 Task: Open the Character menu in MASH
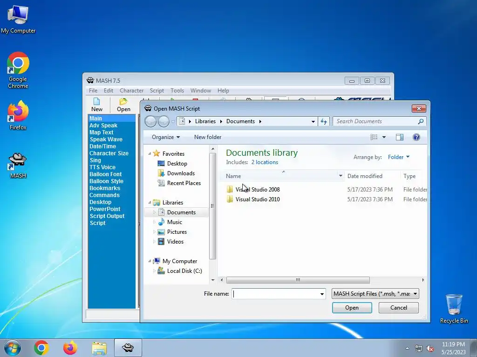point(131,91)
